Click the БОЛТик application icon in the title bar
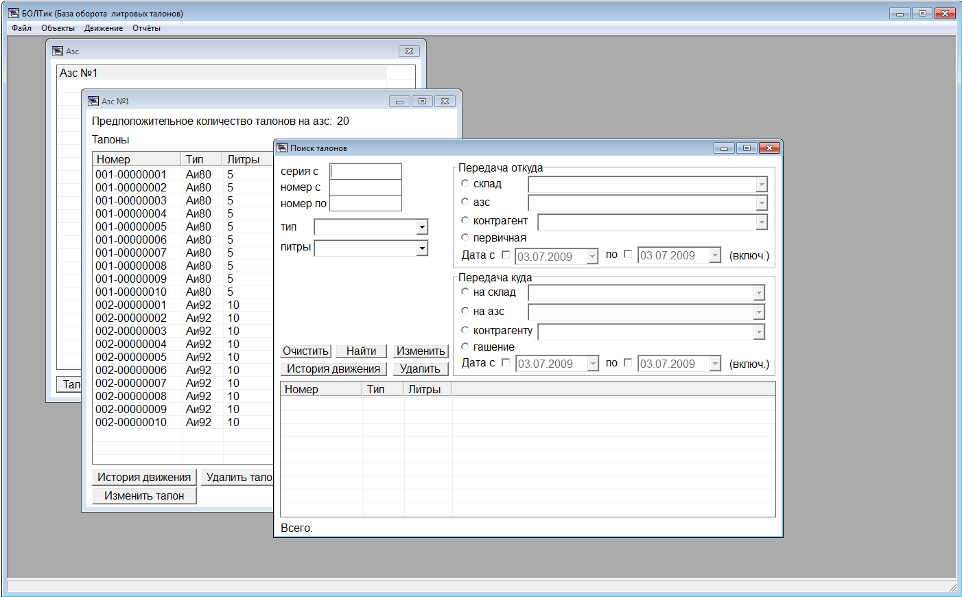Viewport: 962px width, 597px height. pos(14,13)
